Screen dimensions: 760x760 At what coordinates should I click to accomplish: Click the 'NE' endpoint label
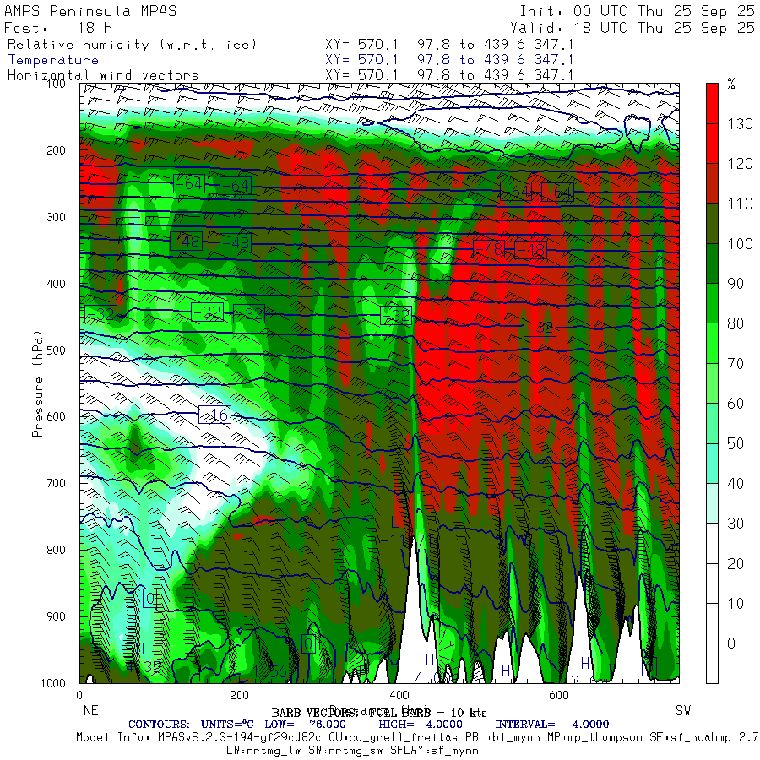coord(90,710)
